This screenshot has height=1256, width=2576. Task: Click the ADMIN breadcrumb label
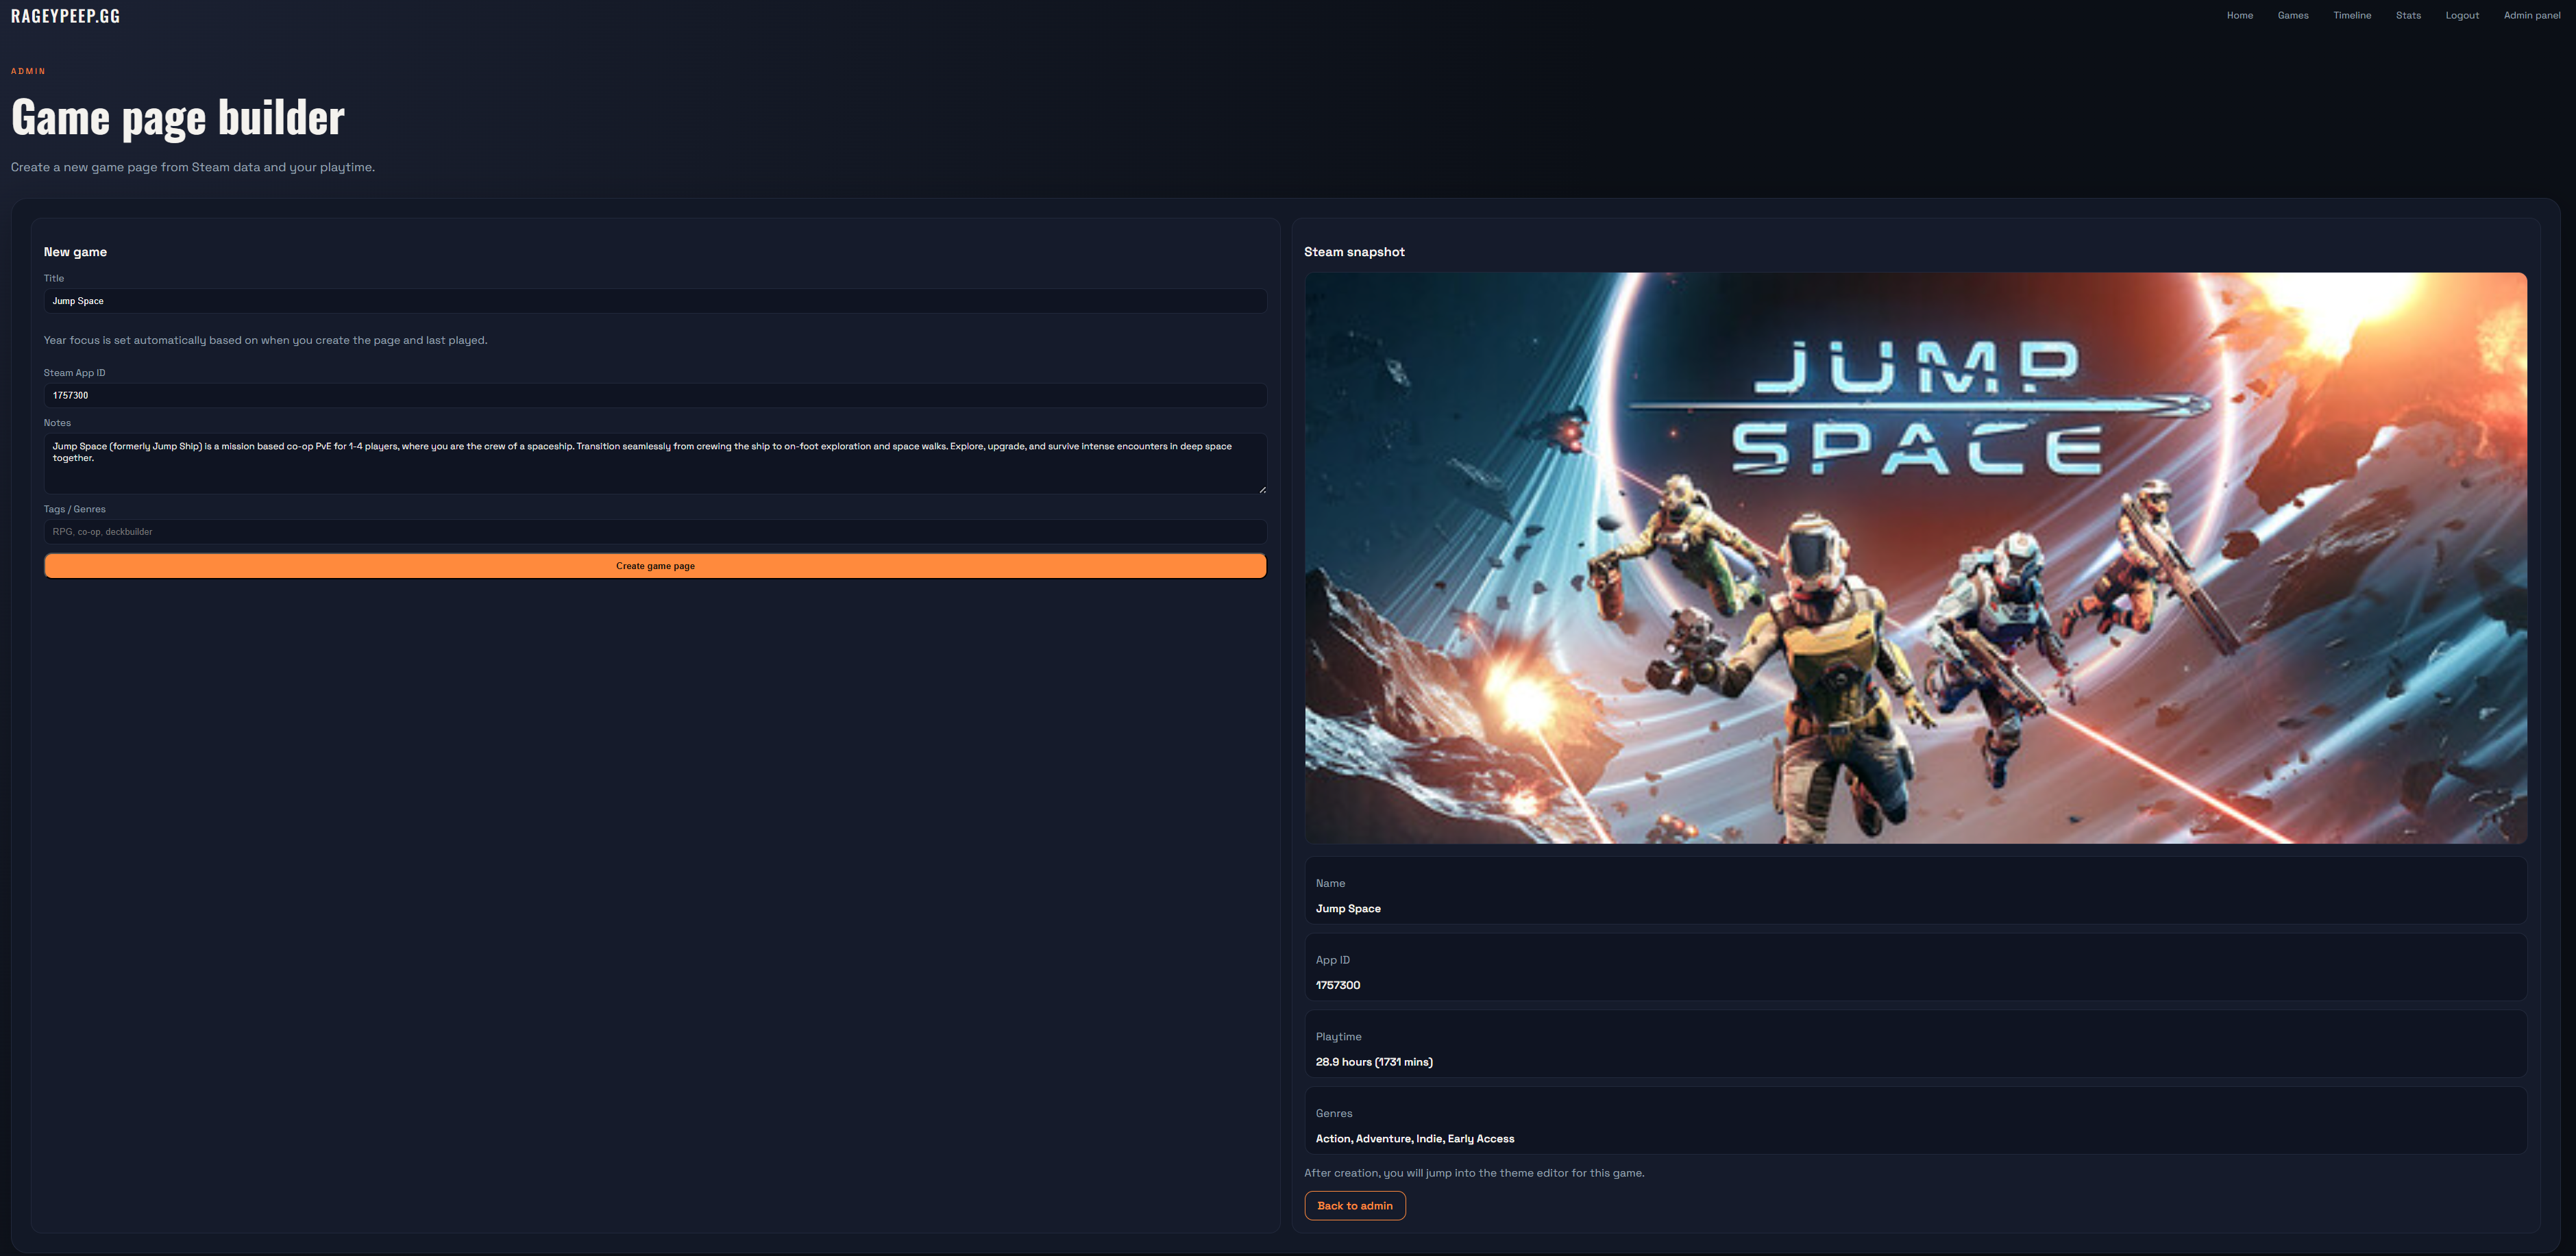point(28,71)
